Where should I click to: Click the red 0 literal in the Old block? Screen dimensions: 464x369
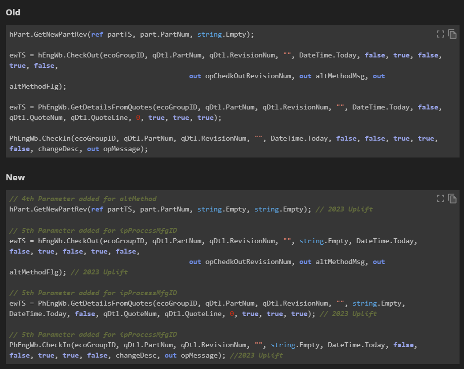[138, 117]
